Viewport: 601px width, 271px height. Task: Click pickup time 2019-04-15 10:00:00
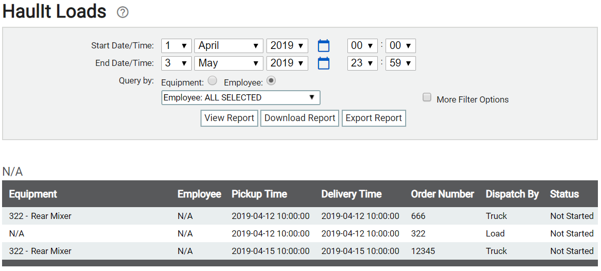(x=271, y=251)
